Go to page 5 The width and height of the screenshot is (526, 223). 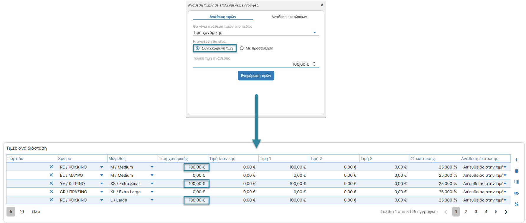[x=496, y=212]
